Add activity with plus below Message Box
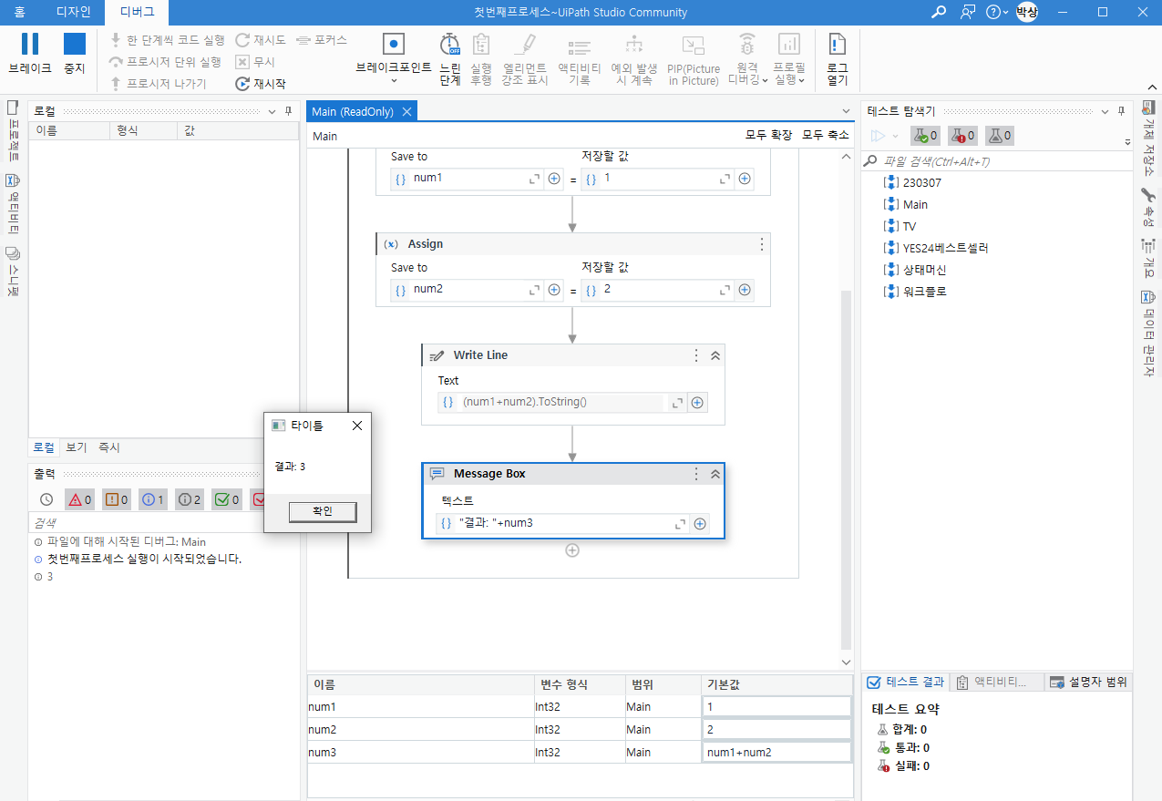1162x801 pixels. coord(572,549)
